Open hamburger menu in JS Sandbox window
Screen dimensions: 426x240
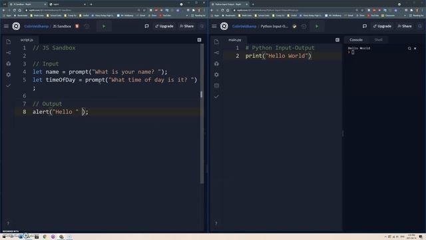point(6,27)
